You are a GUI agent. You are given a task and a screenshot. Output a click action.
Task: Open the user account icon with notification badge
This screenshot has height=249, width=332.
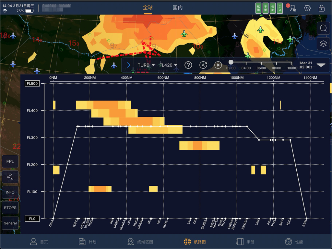292,8
